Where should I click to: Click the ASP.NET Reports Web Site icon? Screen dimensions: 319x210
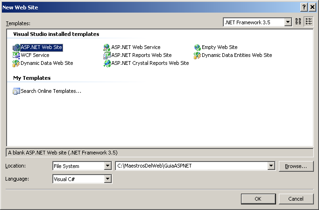tap(107, 55)
